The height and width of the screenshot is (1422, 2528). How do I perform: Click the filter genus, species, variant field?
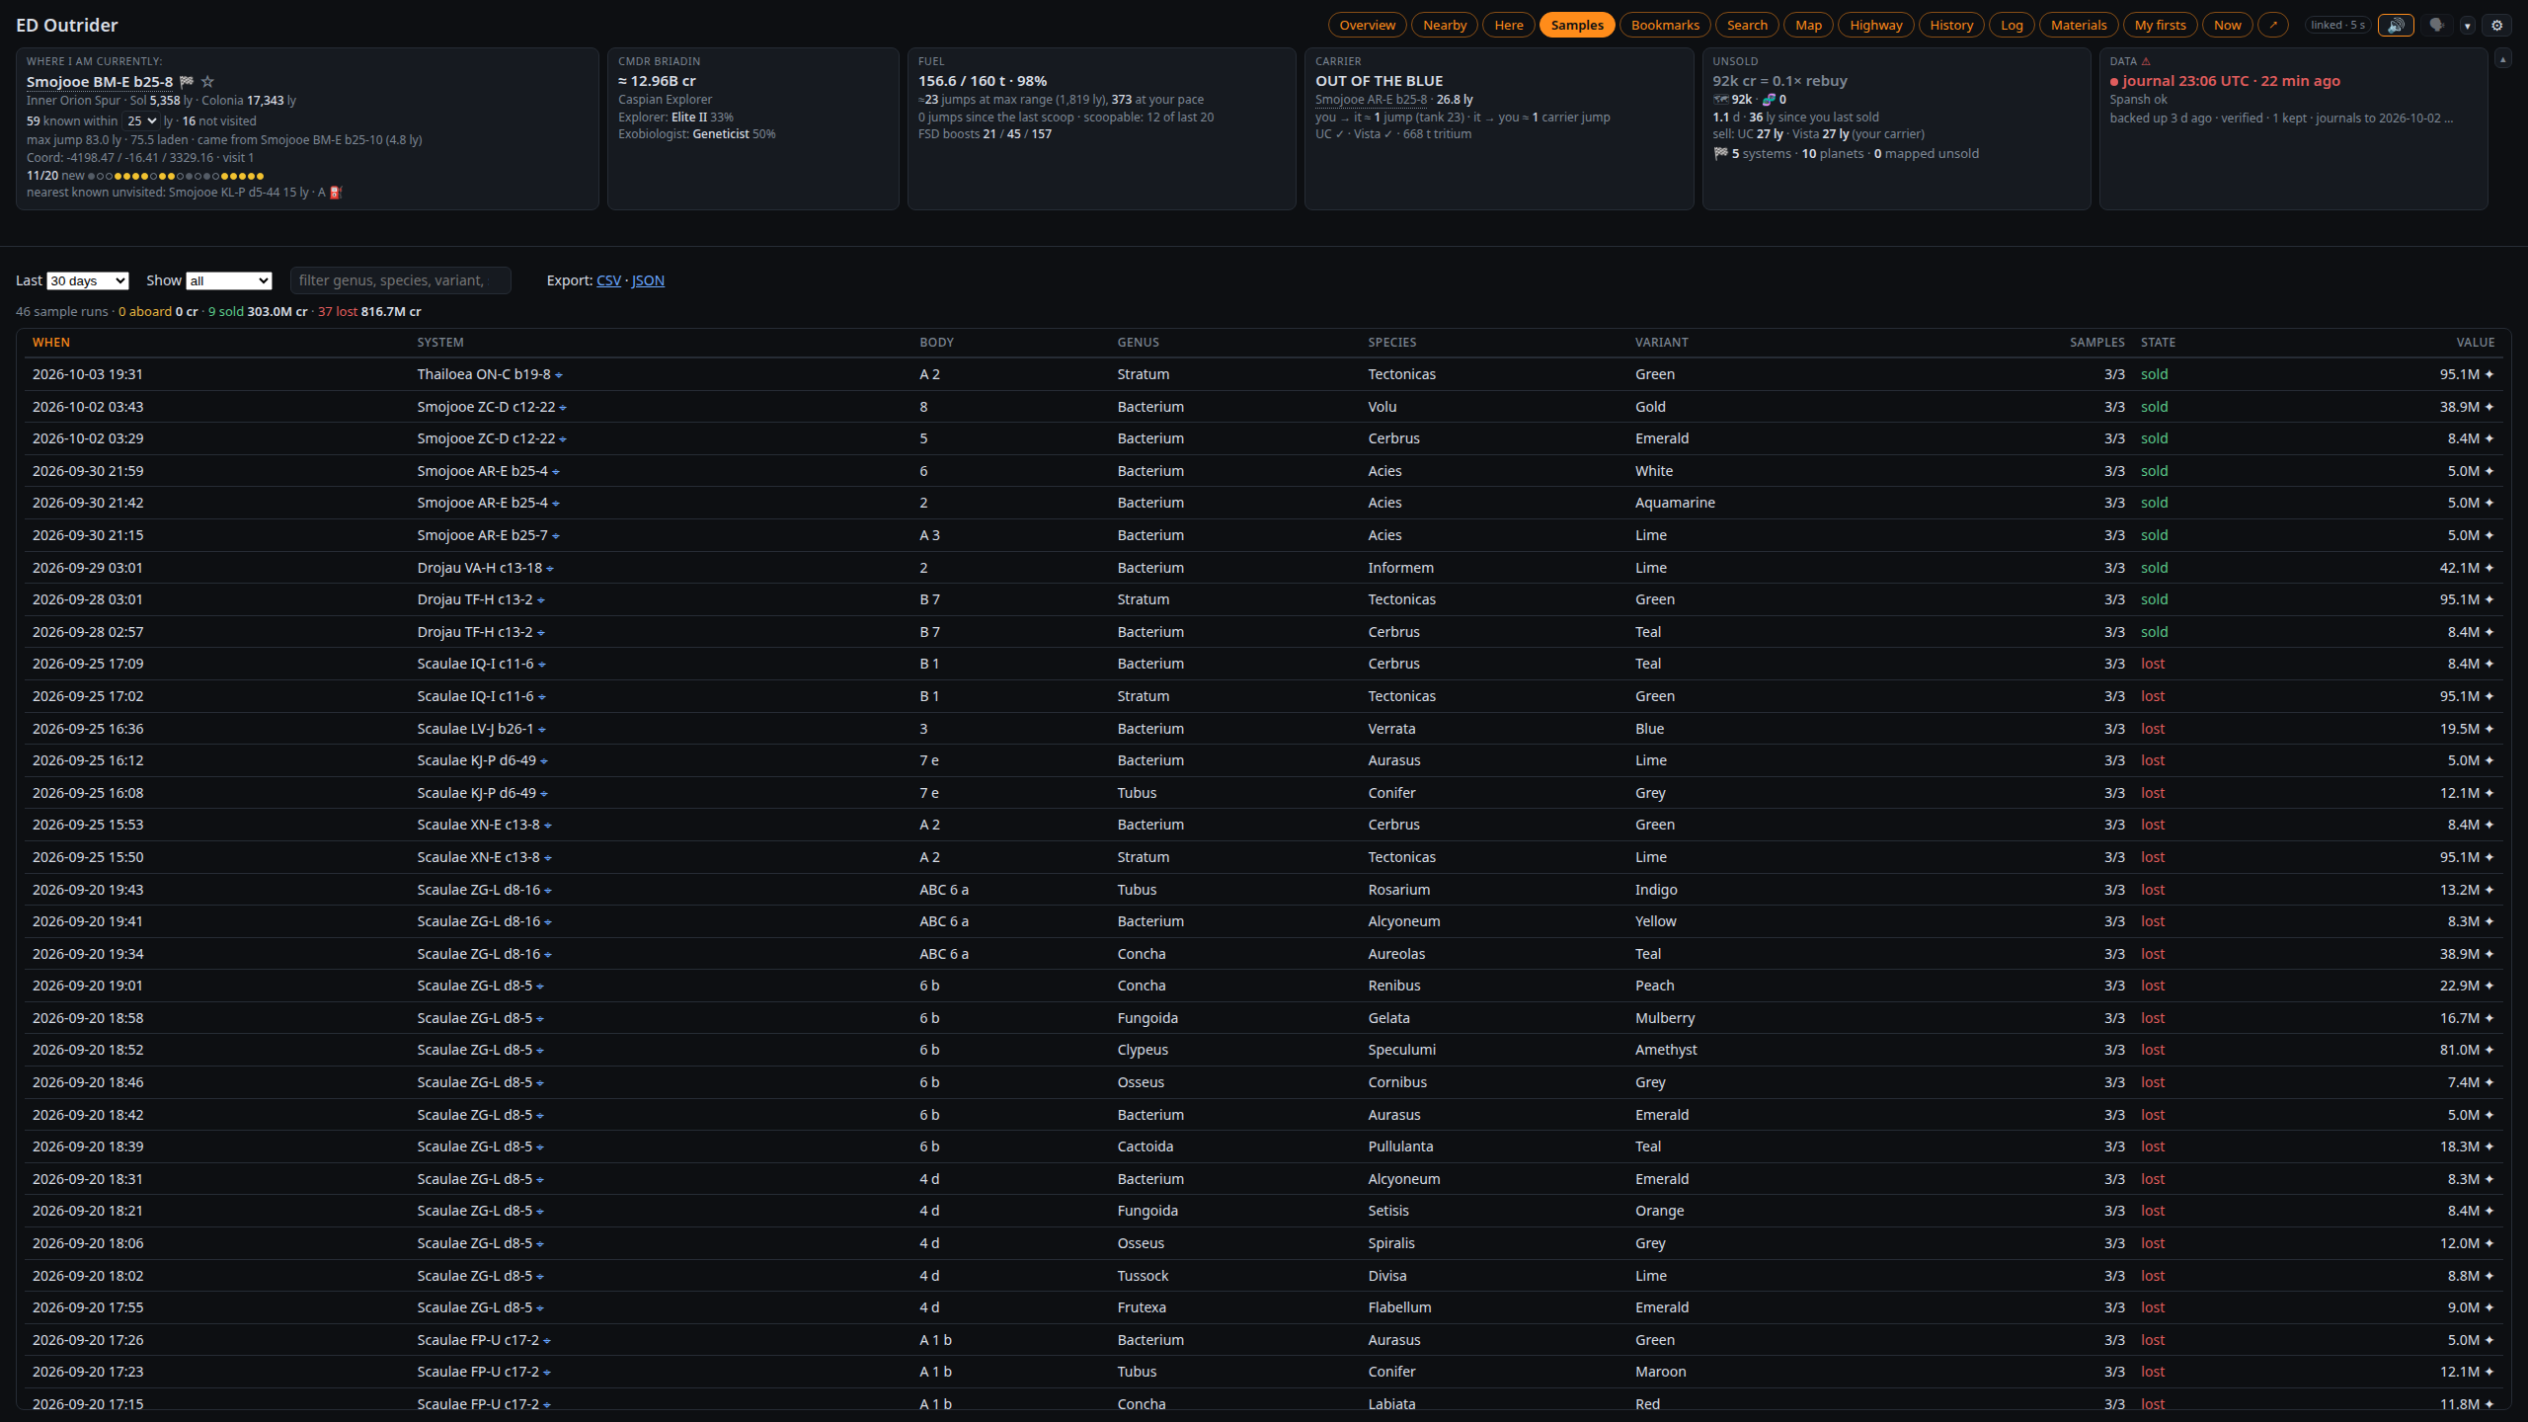coord(400,280)
